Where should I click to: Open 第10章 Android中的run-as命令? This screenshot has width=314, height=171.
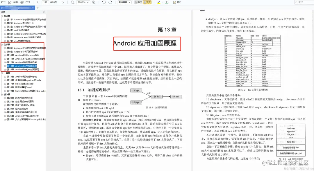click(23, 55)
